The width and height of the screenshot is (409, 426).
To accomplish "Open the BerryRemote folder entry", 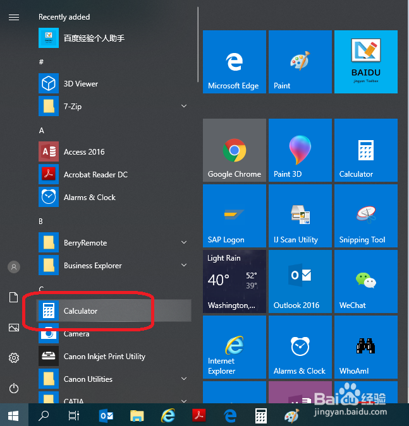I will coord(114,242).
